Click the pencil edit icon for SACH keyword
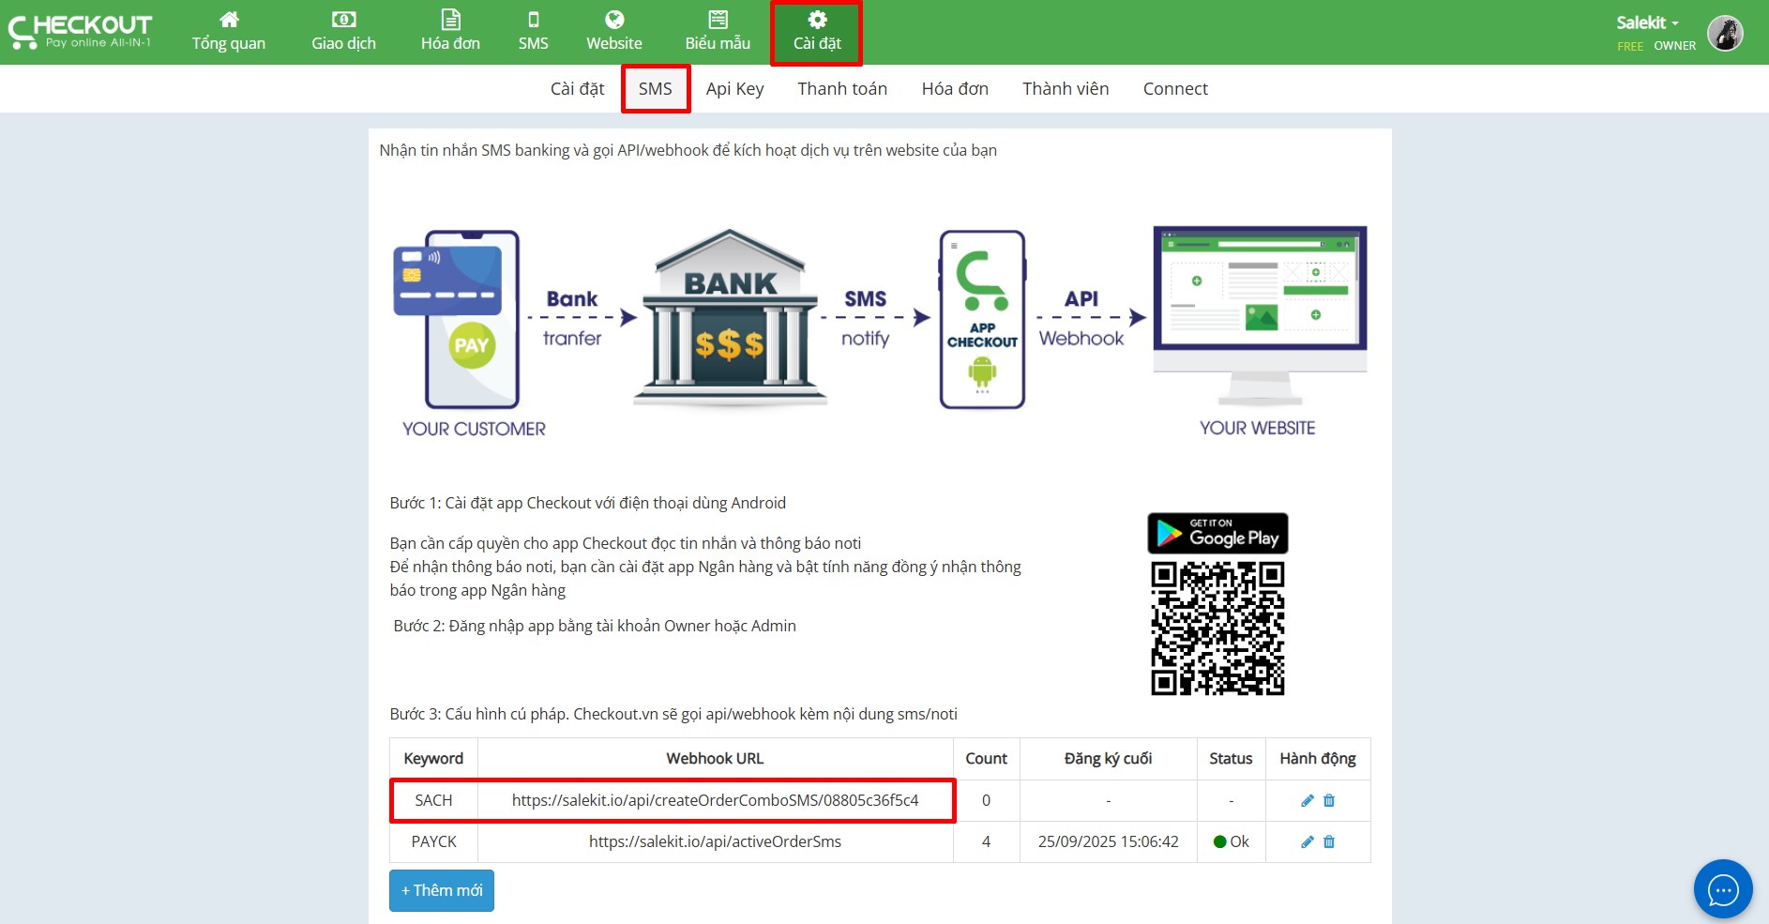 click(1307, 800)
